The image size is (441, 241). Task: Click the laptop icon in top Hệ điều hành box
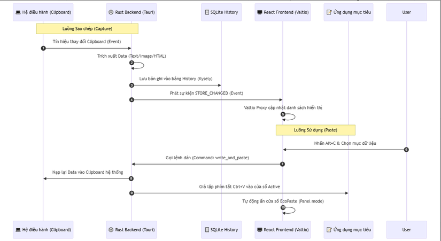pos(18,12)
